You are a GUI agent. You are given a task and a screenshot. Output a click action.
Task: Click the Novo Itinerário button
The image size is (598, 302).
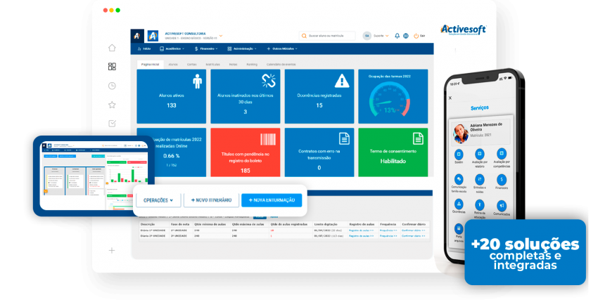(x=211, y=200)
